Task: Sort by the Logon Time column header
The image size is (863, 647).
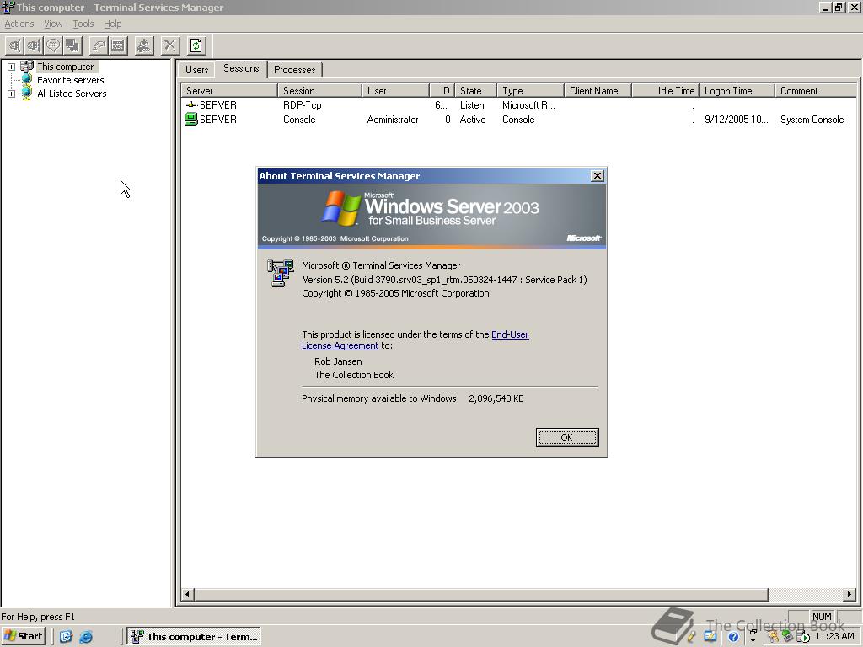Action: pos(737,91)
